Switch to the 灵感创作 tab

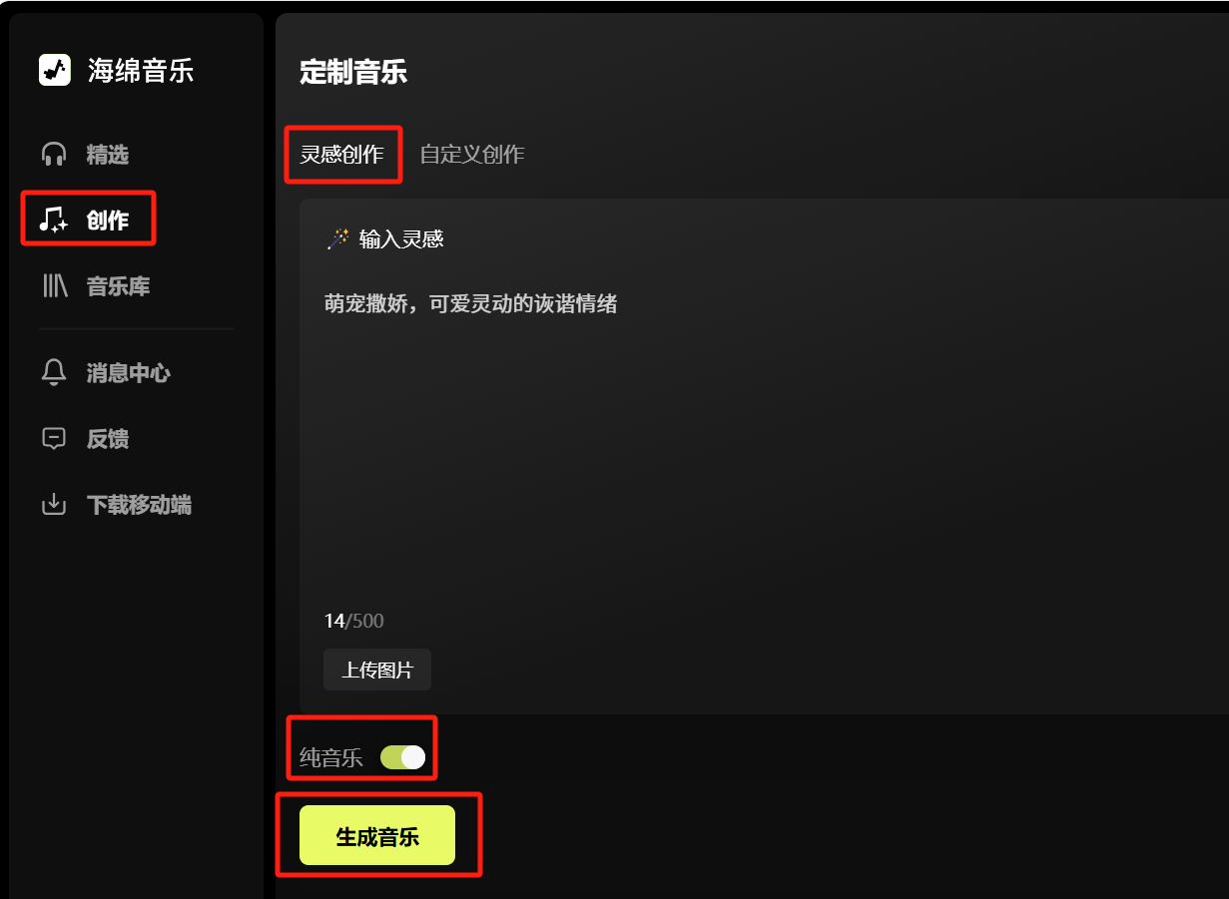pos(342,155)
